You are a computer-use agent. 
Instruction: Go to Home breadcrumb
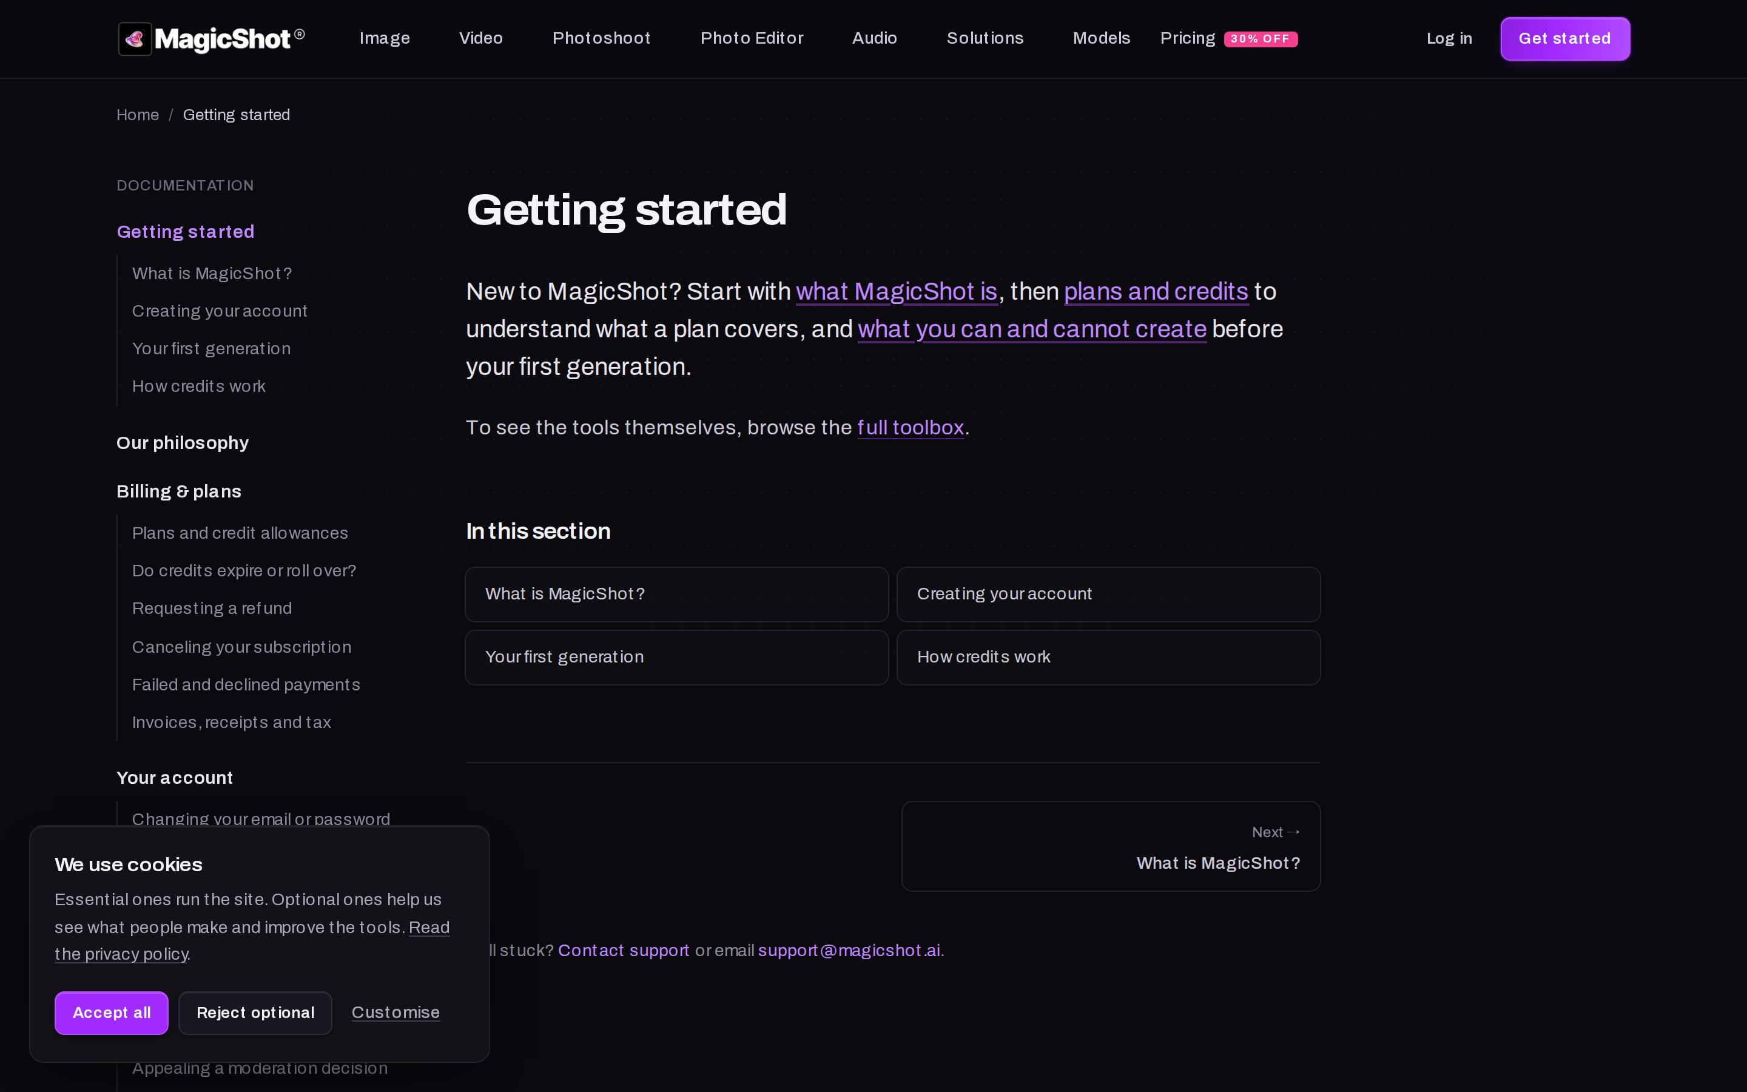pos(137,115)
